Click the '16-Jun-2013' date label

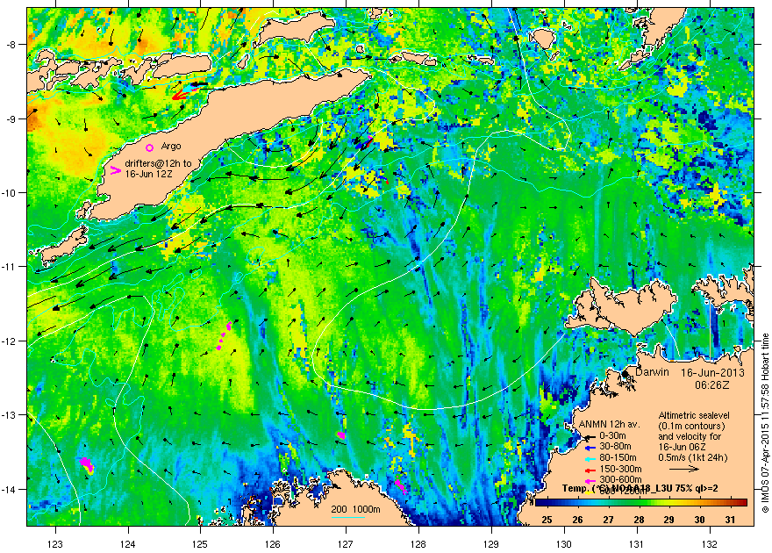(x=712, y=373)
